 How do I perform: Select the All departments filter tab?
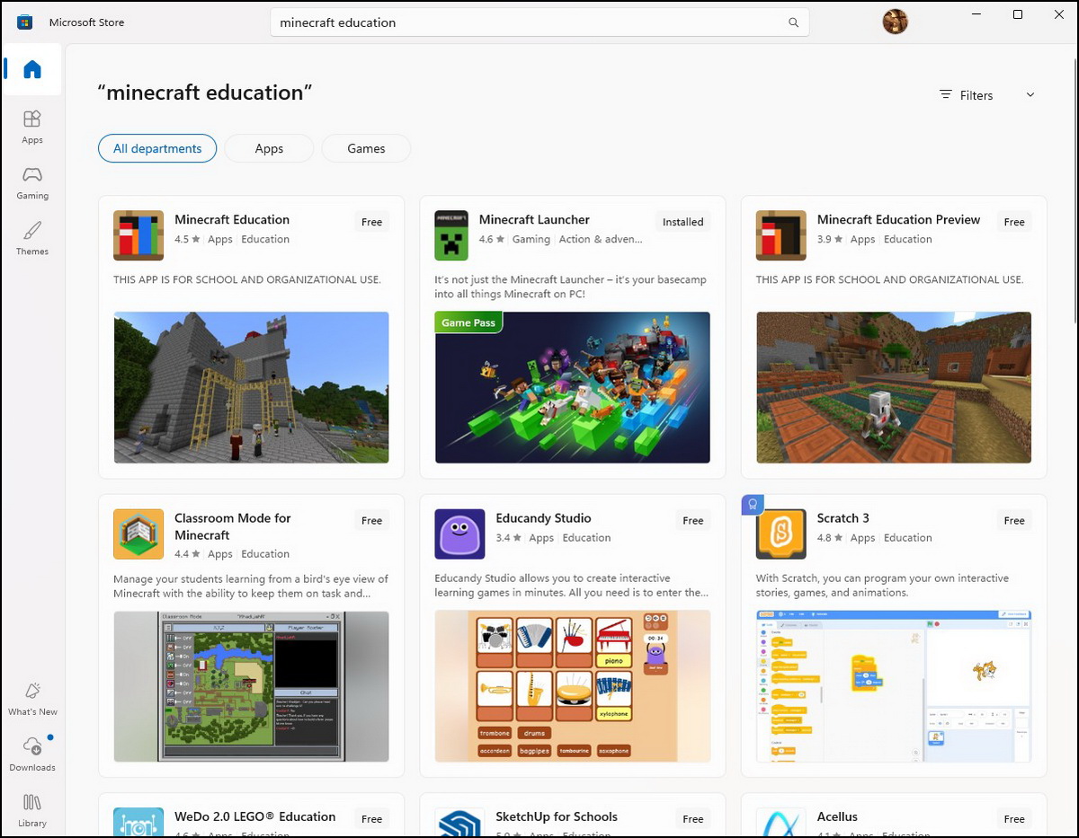pyautogui.click(x=157, y=149)
